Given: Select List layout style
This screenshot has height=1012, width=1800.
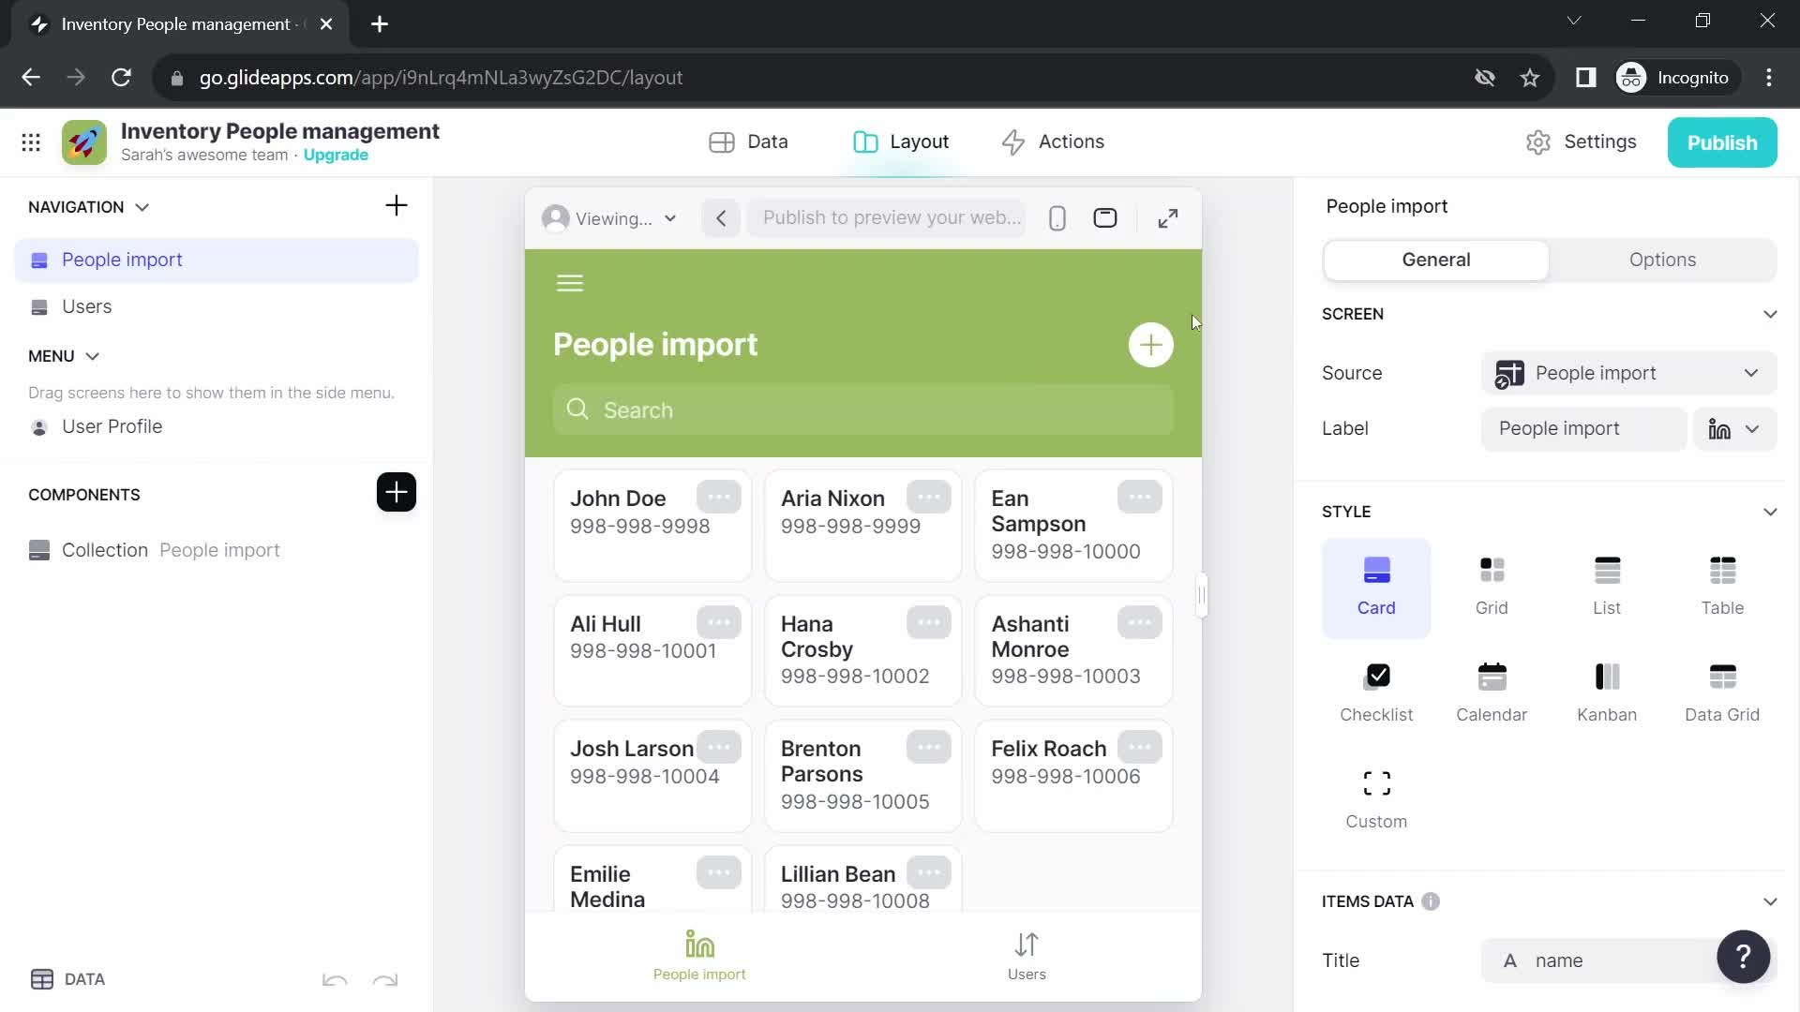Looking at the screenshot, I should (x=1607, y=583).
